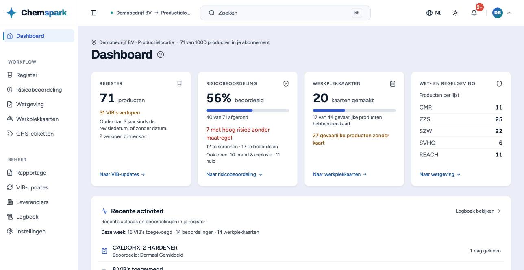Click the Recente activiteit pulse icon
The width and height of the screenshot is (524, 270).
coord(104,211)
